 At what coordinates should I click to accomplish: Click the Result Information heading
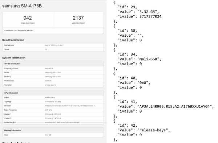pos(13,40)
